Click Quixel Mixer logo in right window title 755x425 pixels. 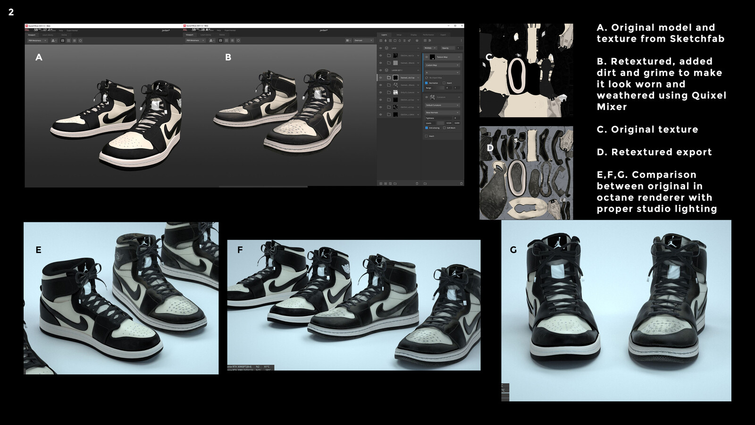(185, 26)
